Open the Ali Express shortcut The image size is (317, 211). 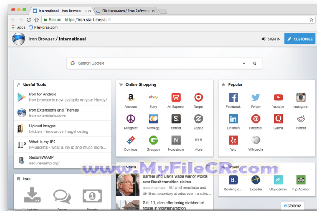(x=176, y=101)
